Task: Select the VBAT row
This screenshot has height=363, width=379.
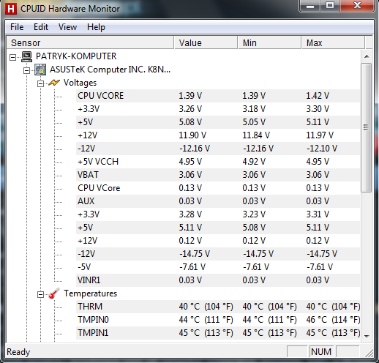Action: pyautogui.click(x=218, y=175)
